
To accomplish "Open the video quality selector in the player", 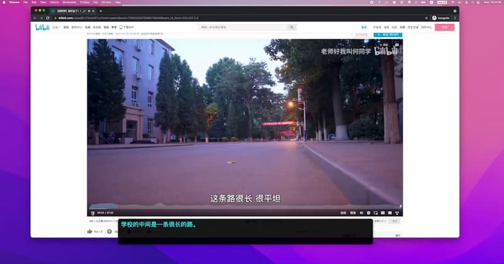I will 343,213.
